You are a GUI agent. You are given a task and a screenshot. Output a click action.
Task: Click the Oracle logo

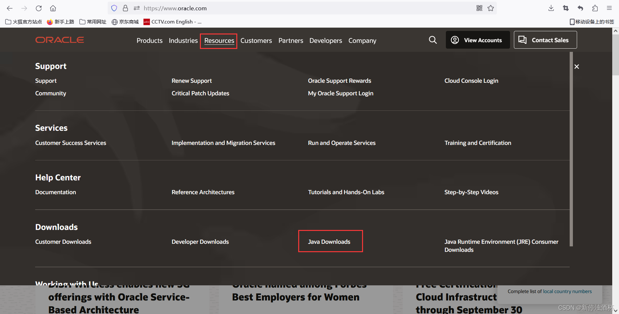60,40
